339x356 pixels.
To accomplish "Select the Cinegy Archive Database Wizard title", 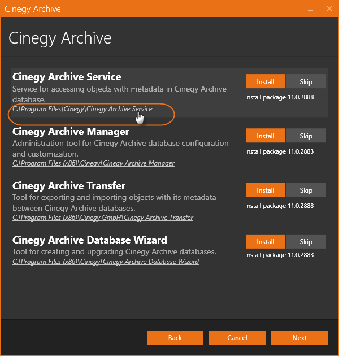I will tap(90, 240).
